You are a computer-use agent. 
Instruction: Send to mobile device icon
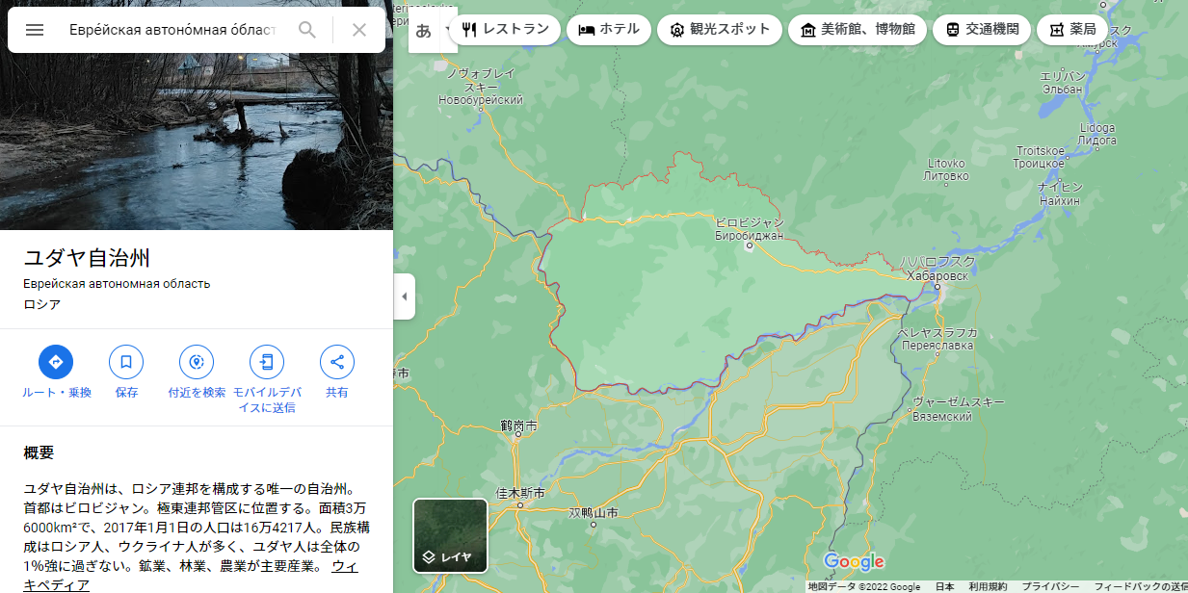click(267, 362)
